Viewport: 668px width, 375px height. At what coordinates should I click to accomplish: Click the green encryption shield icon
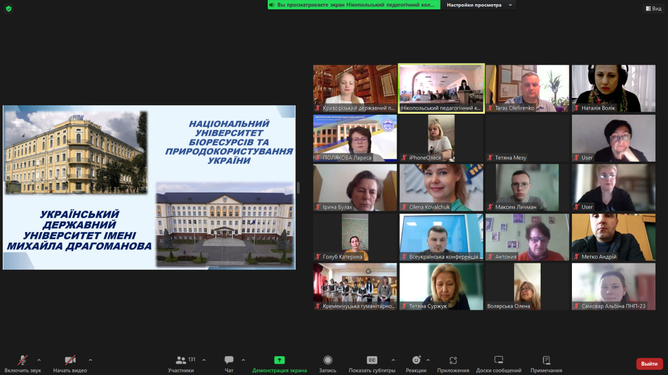tap(8, 8)
